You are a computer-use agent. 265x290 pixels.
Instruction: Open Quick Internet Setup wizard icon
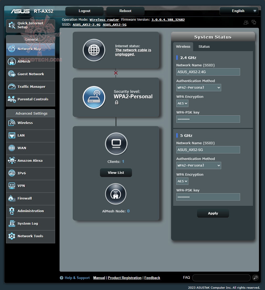click(12, 25)
